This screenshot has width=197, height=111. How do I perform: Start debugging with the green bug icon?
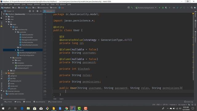(163, 8)
